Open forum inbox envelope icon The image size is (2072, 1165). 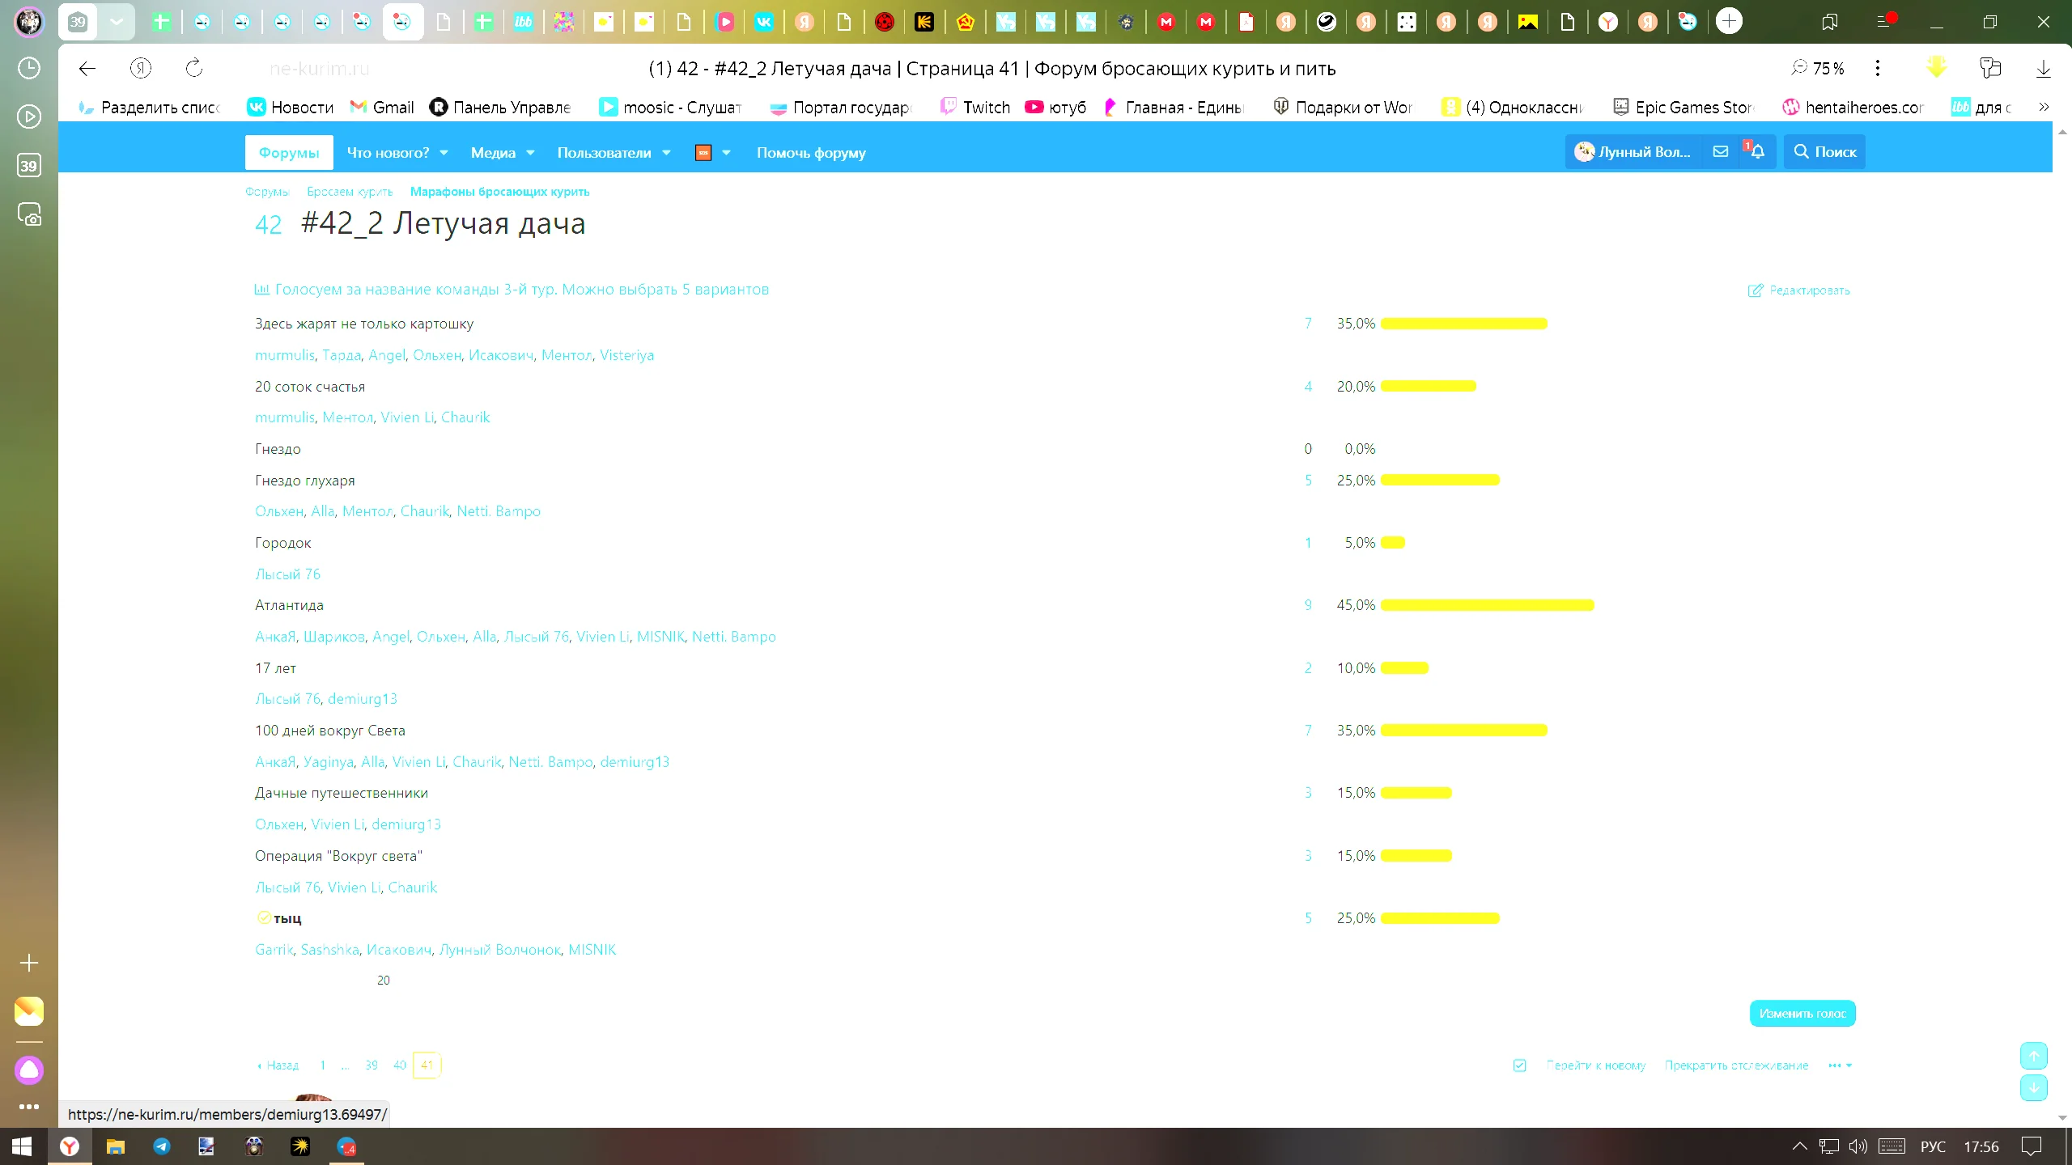click(x=1720, y=151)
